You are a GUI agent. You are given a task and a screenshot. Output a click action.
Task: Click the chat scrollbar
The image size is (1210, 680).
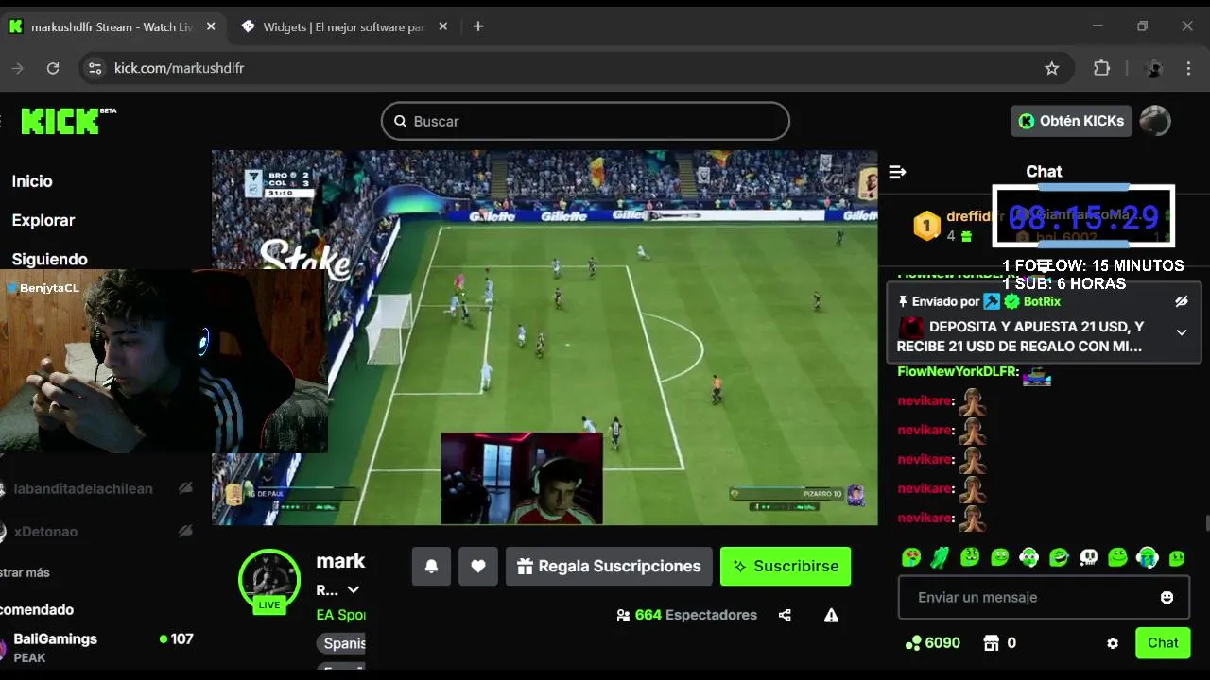(x=1206, y=523)
